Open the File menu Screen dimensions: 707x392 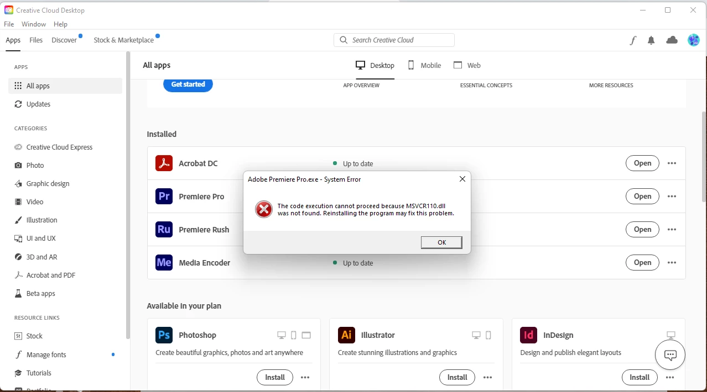pyautogui.click(x=9, y=24)
